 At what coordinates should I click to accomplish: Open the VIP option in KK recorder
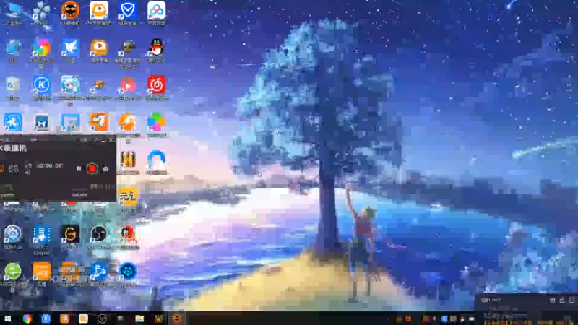pyautogui.click(x=33, y=140)
